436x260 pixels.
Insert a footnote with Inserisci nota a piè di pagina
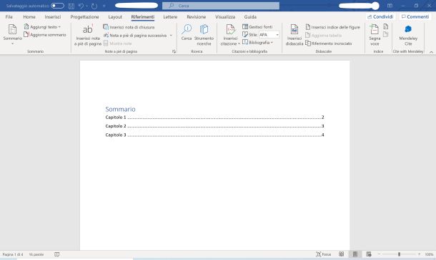pyautogui.click(x=88, y=35)
